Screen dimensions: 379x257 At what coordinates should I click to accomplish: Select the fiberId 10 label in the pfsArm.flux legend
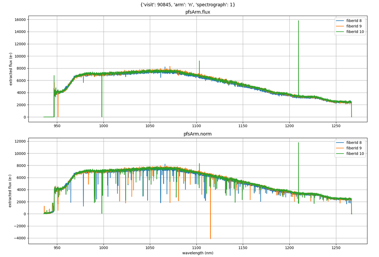click(355, 32)
